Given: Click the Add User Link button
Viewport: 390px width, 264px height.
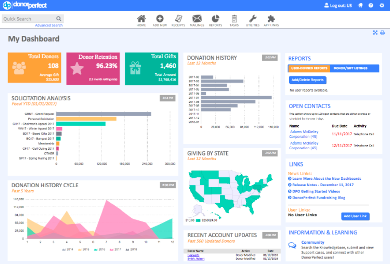Looking at the screenshot, I should pos(355,216).
